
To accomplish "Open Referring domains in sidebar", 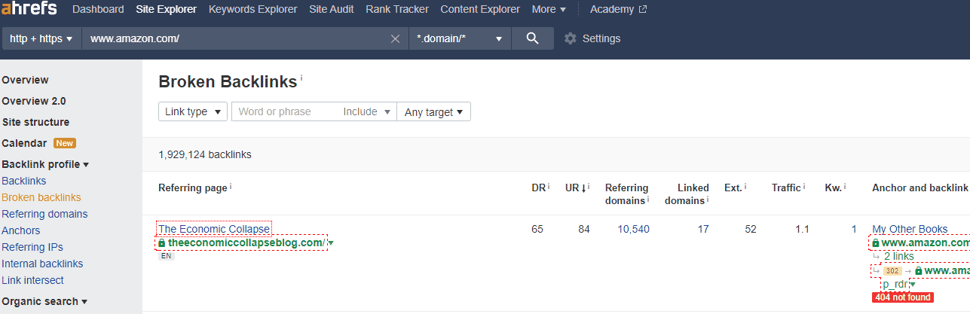I will point(44,214).
